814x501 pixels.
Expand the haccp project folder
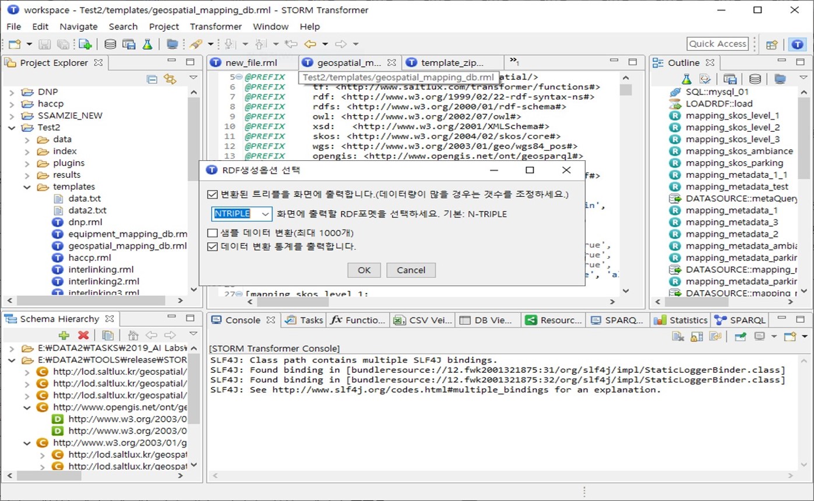tap(11, 104)
